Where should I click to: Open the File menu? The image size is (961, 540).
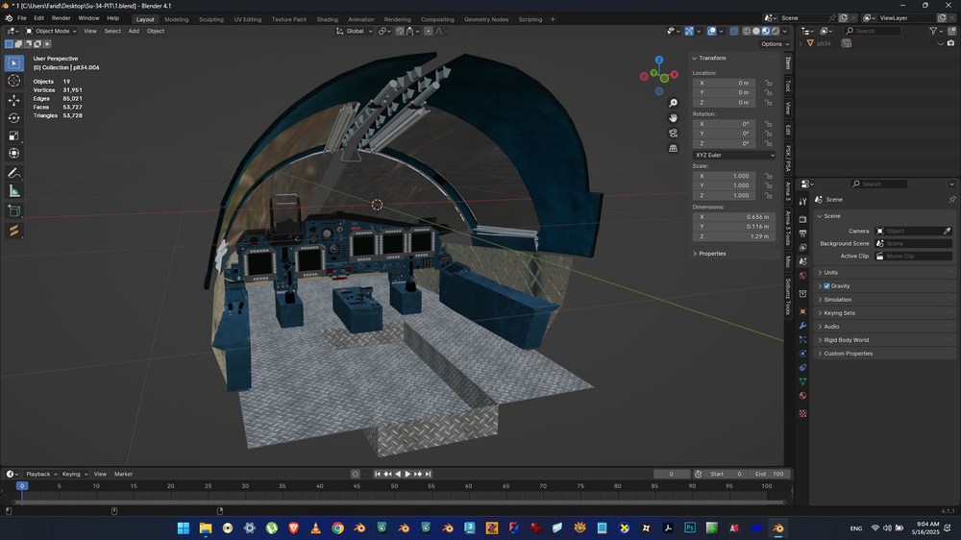pos(21,18)
